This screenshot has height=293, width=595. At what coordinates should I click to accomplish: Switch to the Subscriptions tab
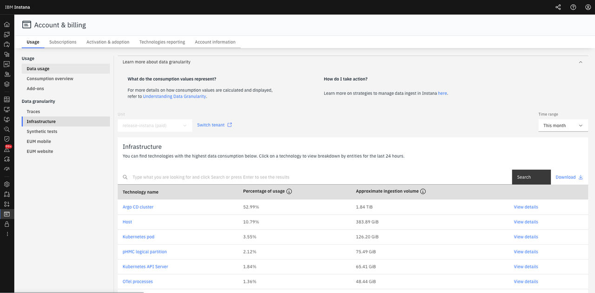tap(63, 42)
